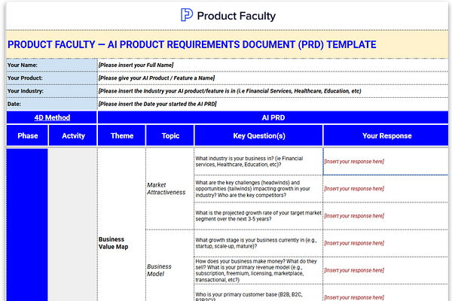The height and width of the screenshot is (301, 452).
Task: Click the response cell for the make money question
Action: (386, 270)
